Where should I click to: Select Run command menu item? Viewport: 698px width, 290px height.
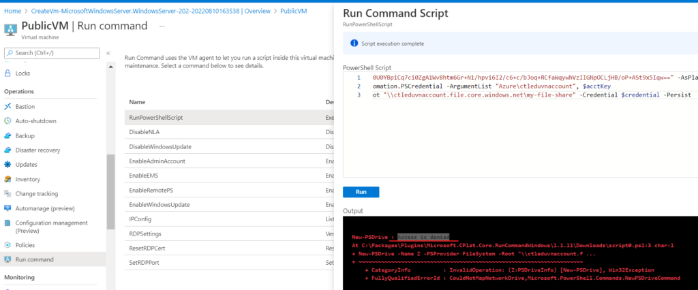[53, 260]
